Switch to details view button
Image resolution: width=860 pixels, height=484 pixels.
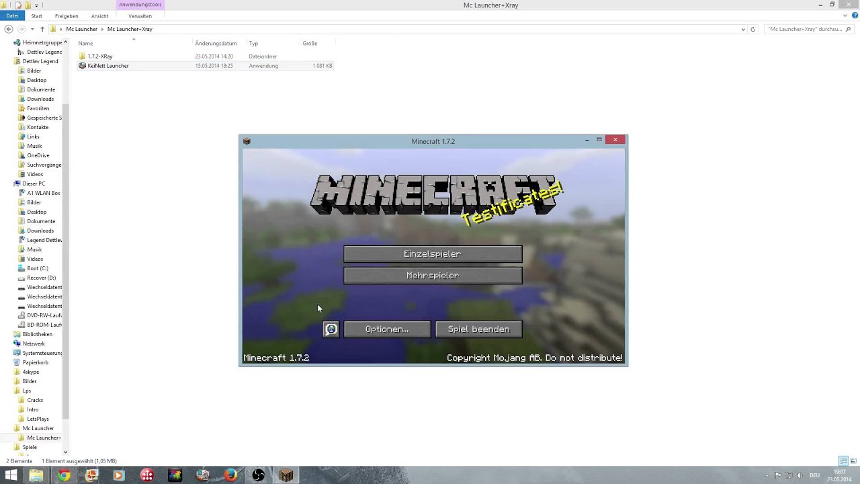843,461
